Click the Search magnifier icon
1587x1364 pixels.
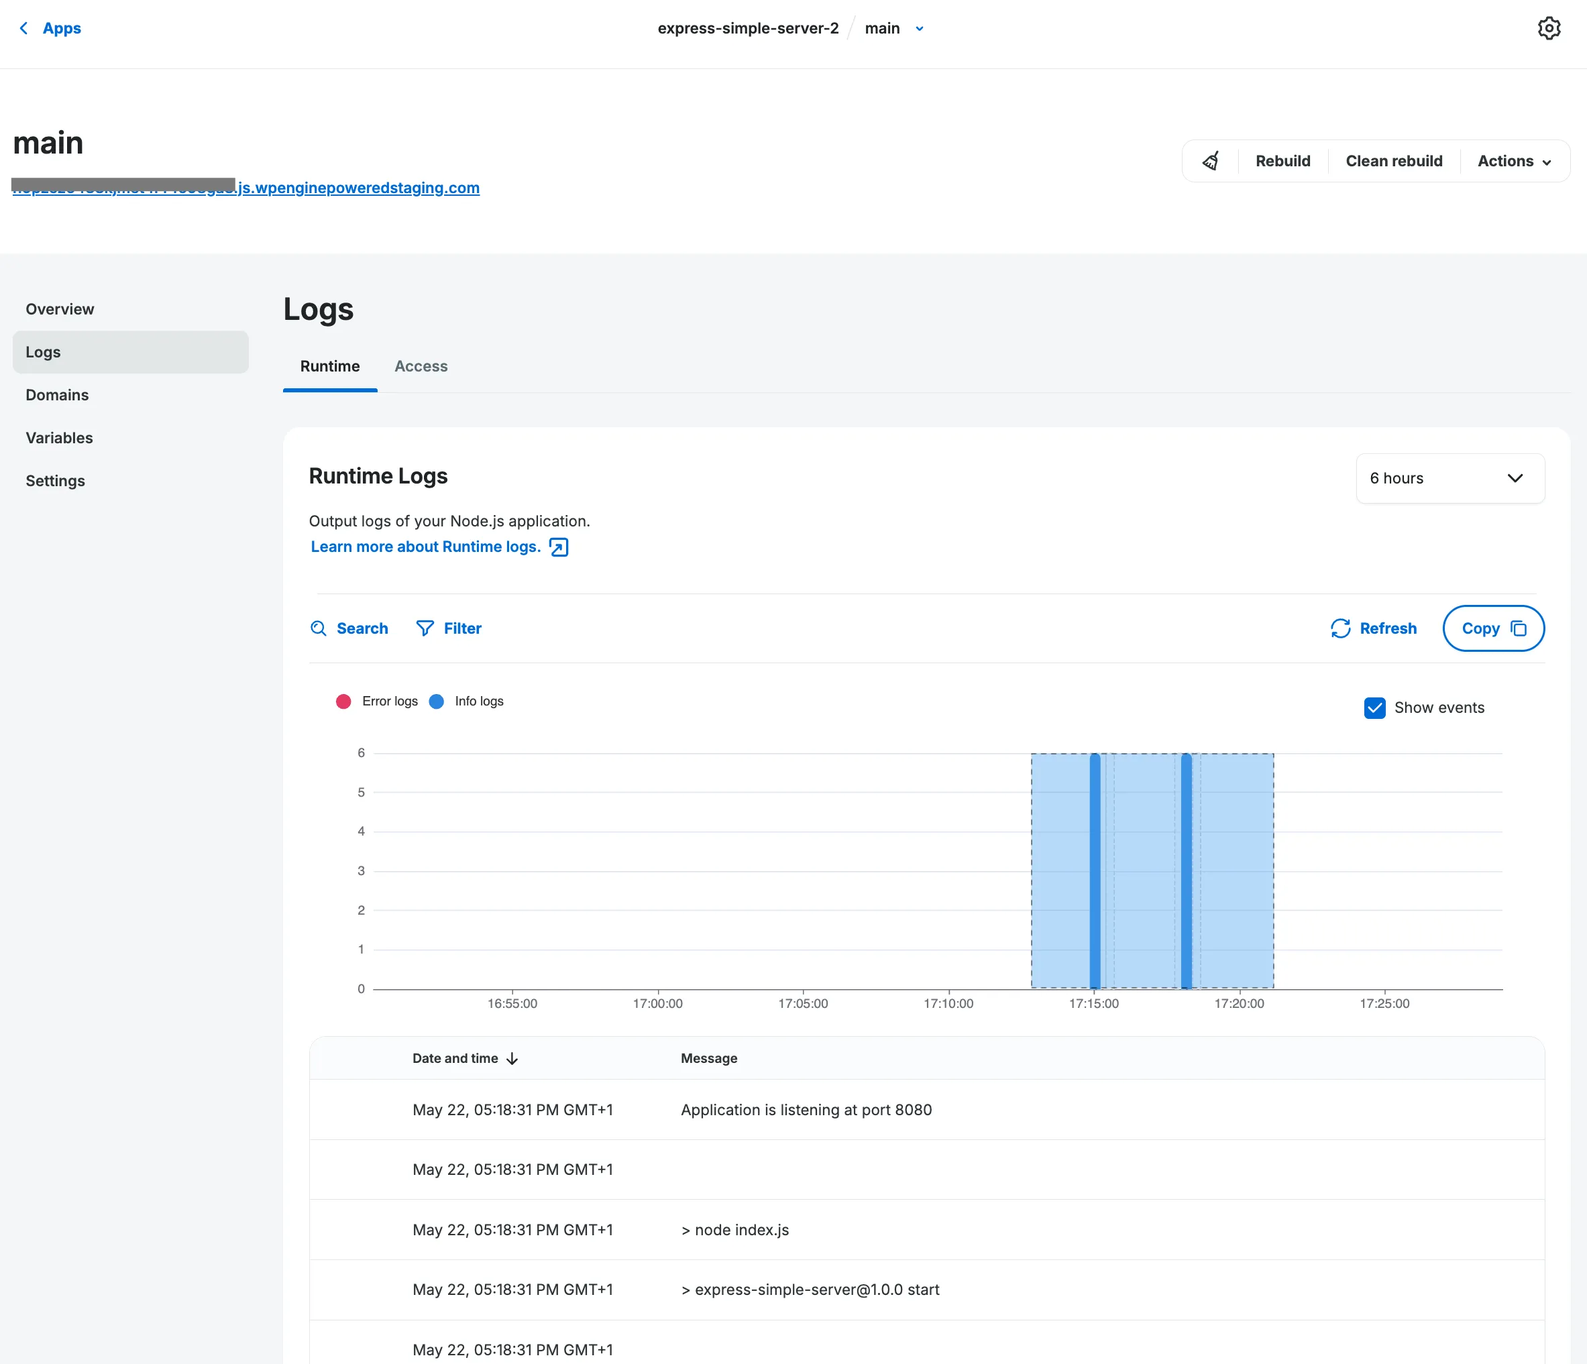pyautogui.click(x=318, y=628)
